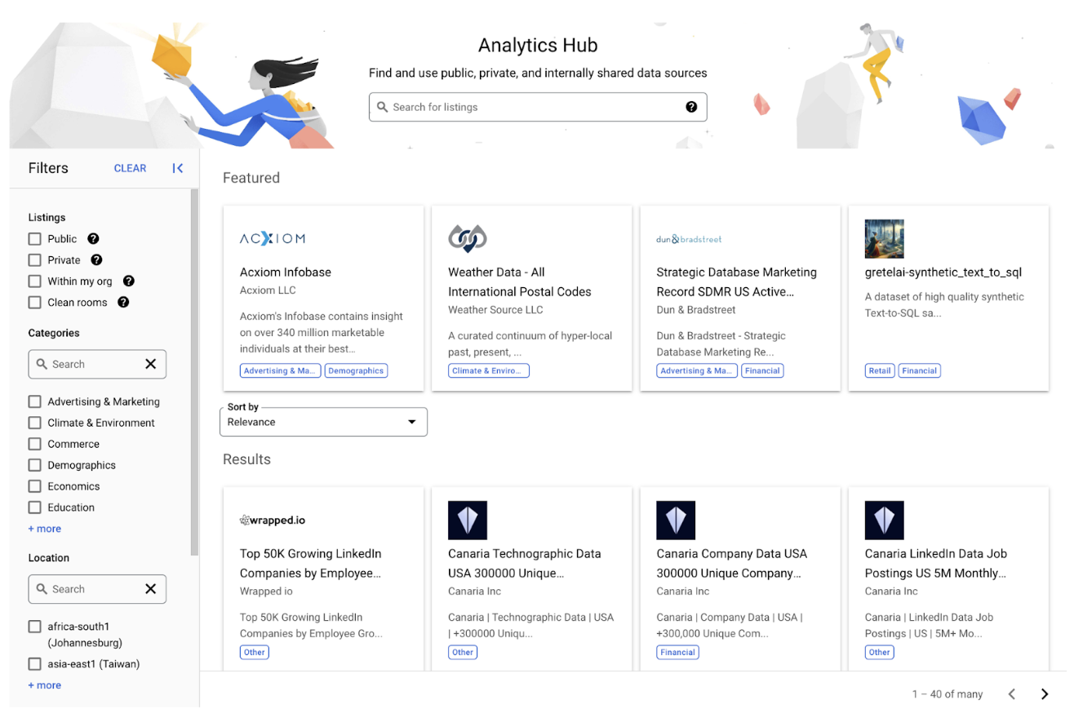This screenshot has height=718, width=1074.
Task: Open Weather Data - All International Postal Codes
Action: [x=520, y=282]
